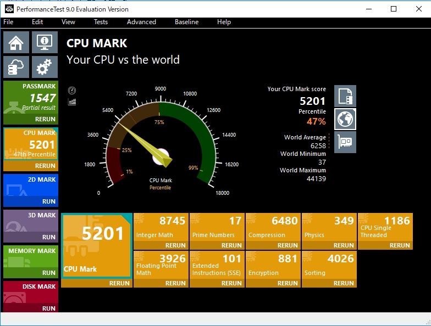The width and height of the screenshot is (431, 326).
Task: Rerun the CPU Single Threaded test
Action: pyautogui.click(x=400, y=245)
